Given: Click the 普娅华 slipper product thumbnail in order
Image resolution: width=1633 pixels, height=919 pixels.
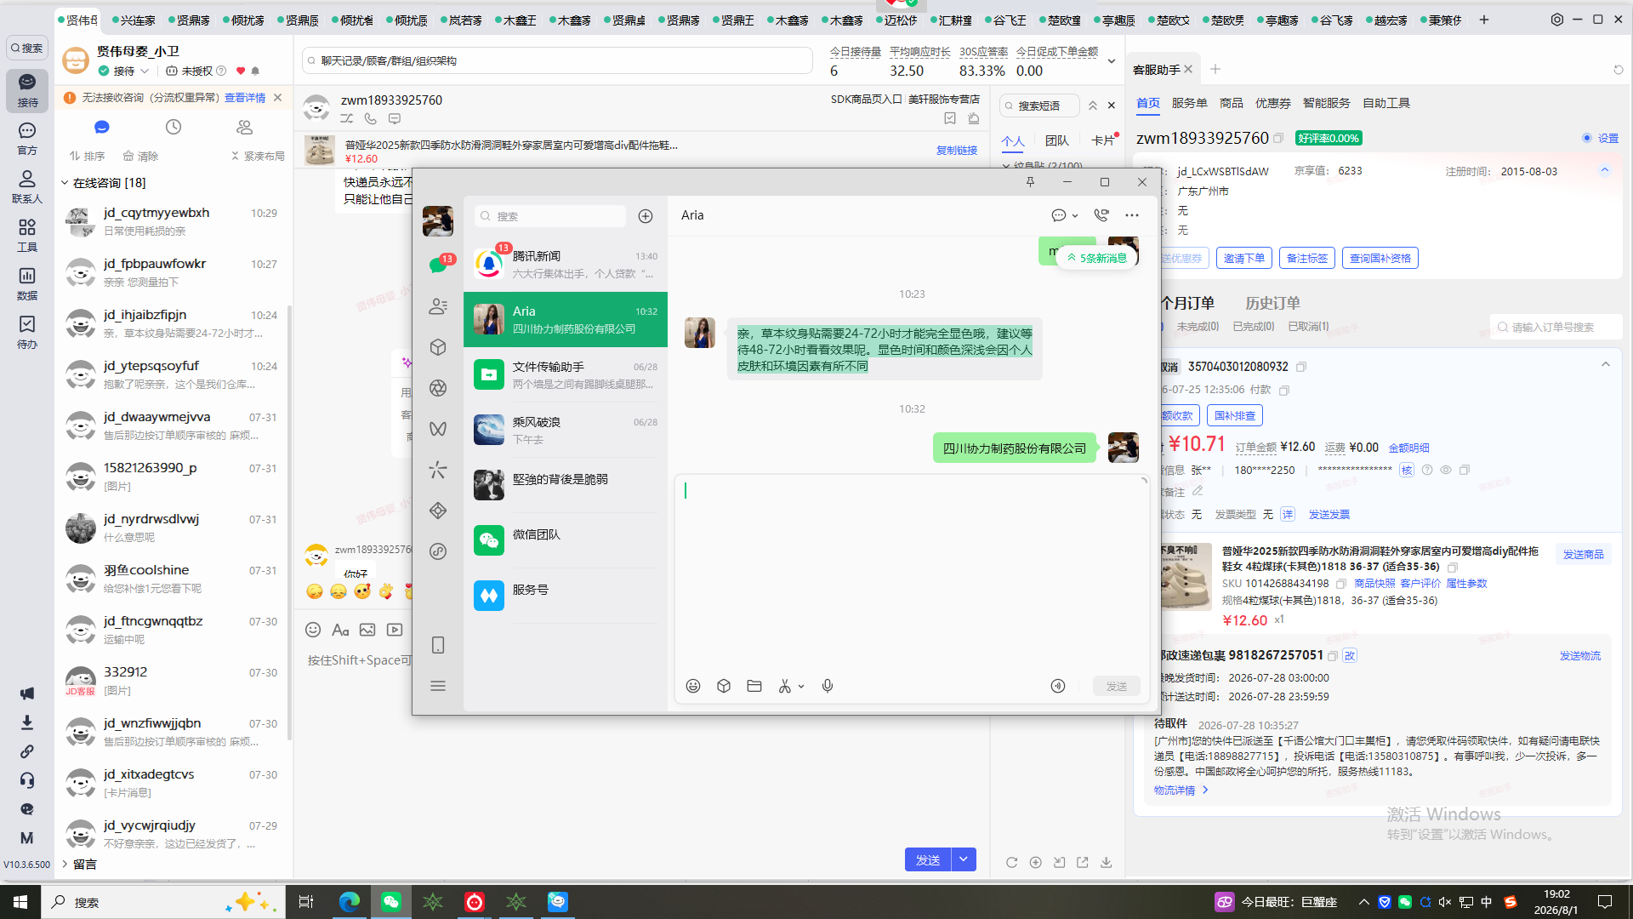Looking at the screenshot, I should (x=1185, y=577).
